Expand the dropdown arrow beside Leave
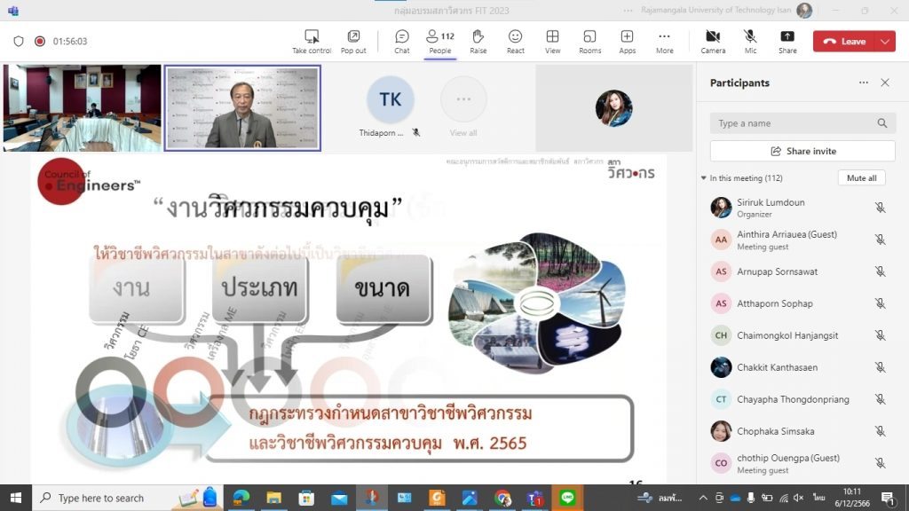Viewport: 909px width, 511px height. 885,41
